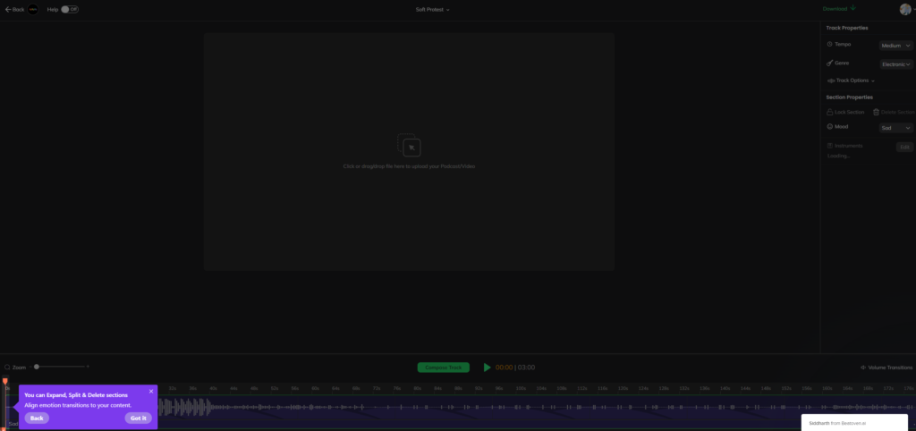916x431 pixels.
Task: Click Got it in the tooltip
Action: pyautogui.click(x=139, y=418)
